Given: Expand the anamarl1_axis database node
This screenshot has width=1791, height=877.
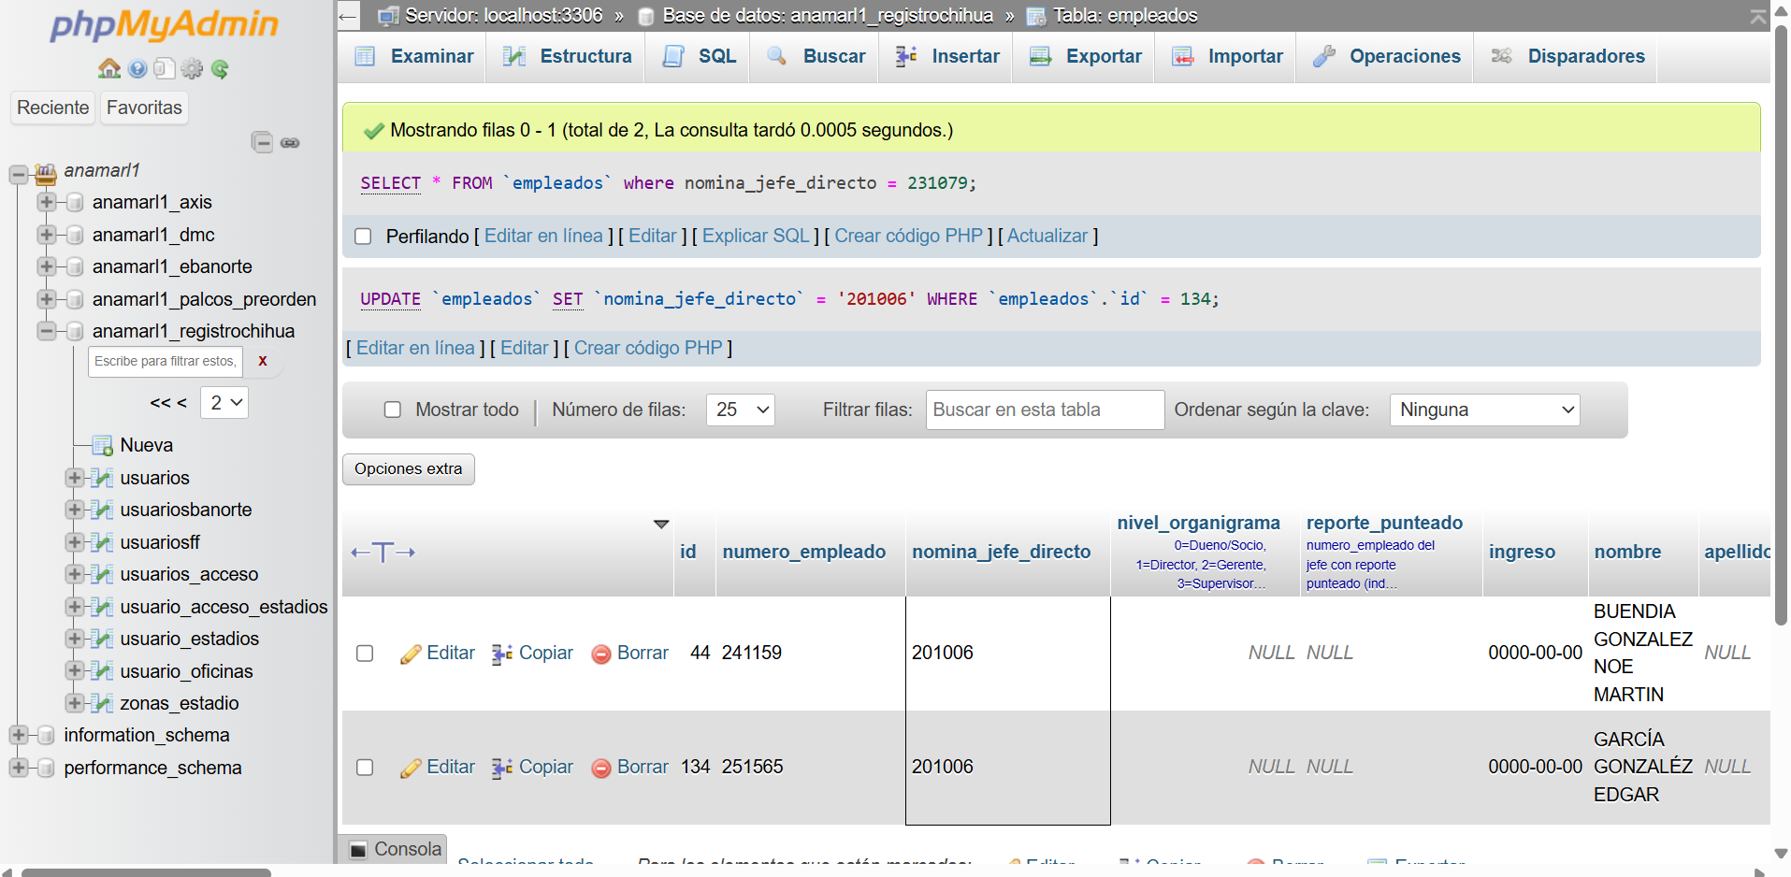Looking at the screenshot, I should click(x=46, y=202).
